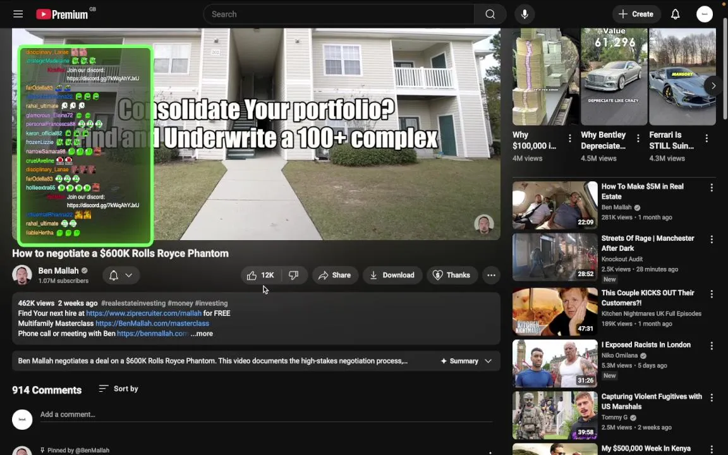Image resolution: width=728 pixels, height=455 pixels.
Task: Click #realestateinvesting hashtag
Action: coord(133,303)
